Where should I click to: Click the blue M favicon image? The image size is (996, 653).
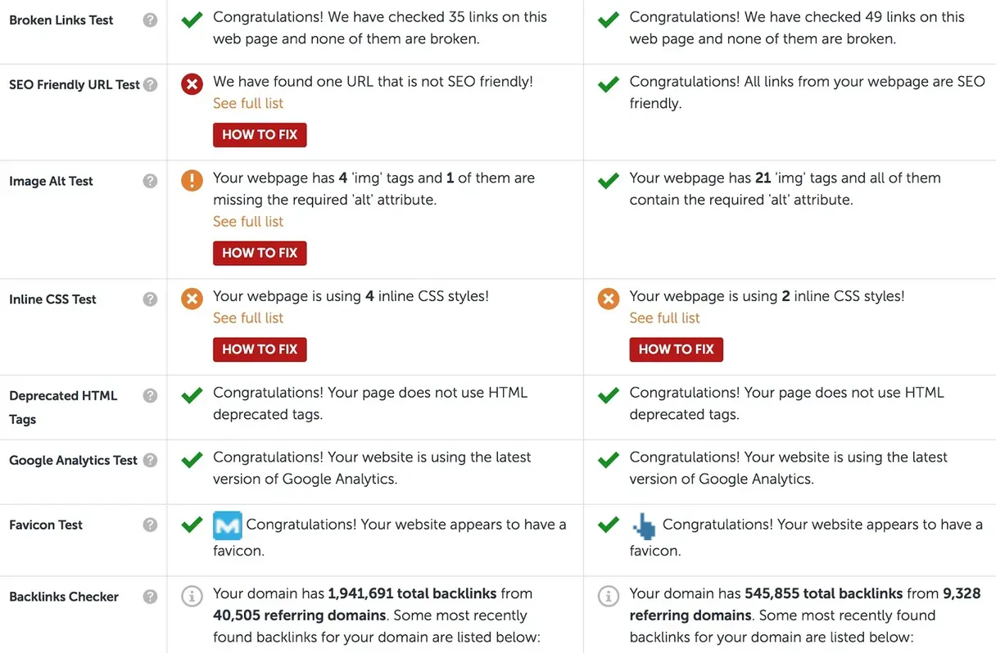pos(227,525)
